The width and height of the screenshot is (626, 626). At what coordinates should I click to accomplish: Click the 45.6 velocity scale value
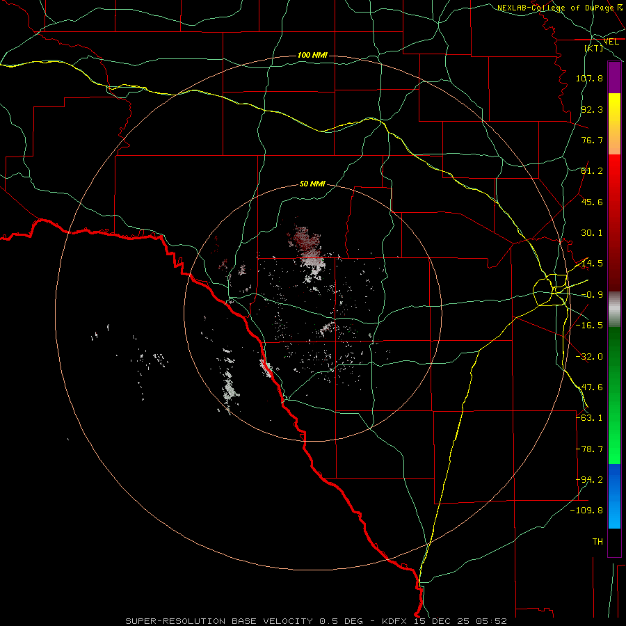point(592,202)
